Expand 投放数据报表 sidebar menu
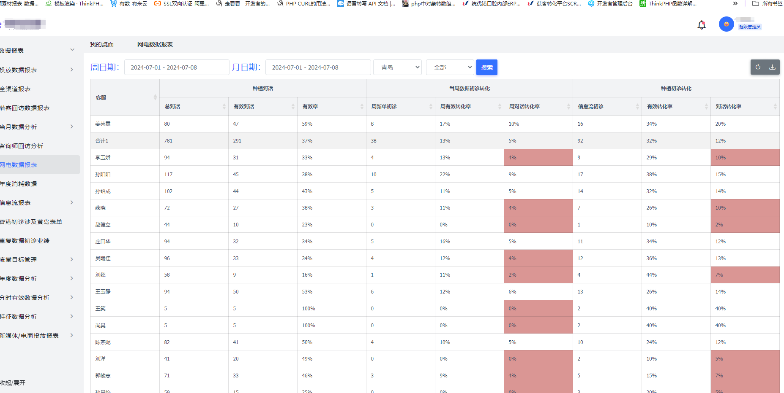The width and height of the screenshot is (784, 393). (x=71, y=70)
